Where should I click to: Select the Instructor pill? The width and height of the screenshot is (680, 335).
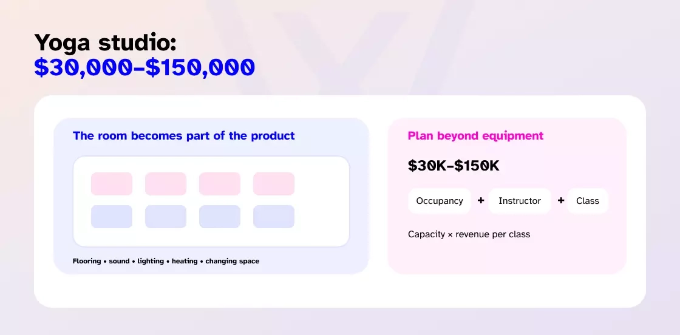point(520,201)
